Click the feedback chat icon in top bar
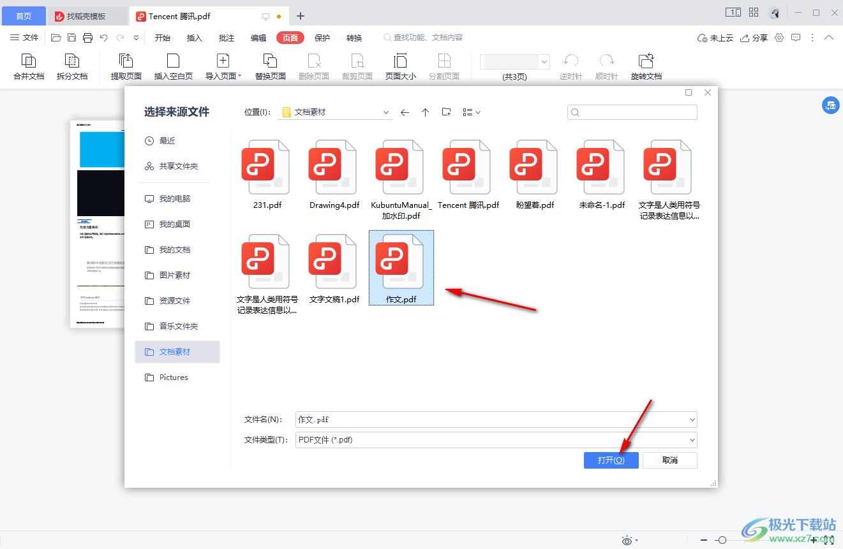 [x=796, y=38]
